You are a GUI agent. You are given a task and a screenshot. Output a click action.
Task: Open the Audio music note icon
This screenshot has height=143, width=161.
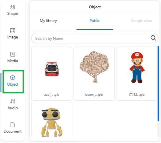(13, 101)
